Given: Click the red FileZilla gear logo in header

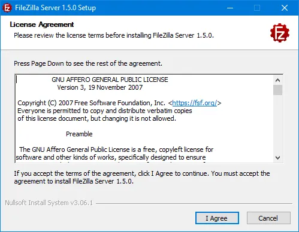Looking at the screenshot, I should (x=280, y=33).
